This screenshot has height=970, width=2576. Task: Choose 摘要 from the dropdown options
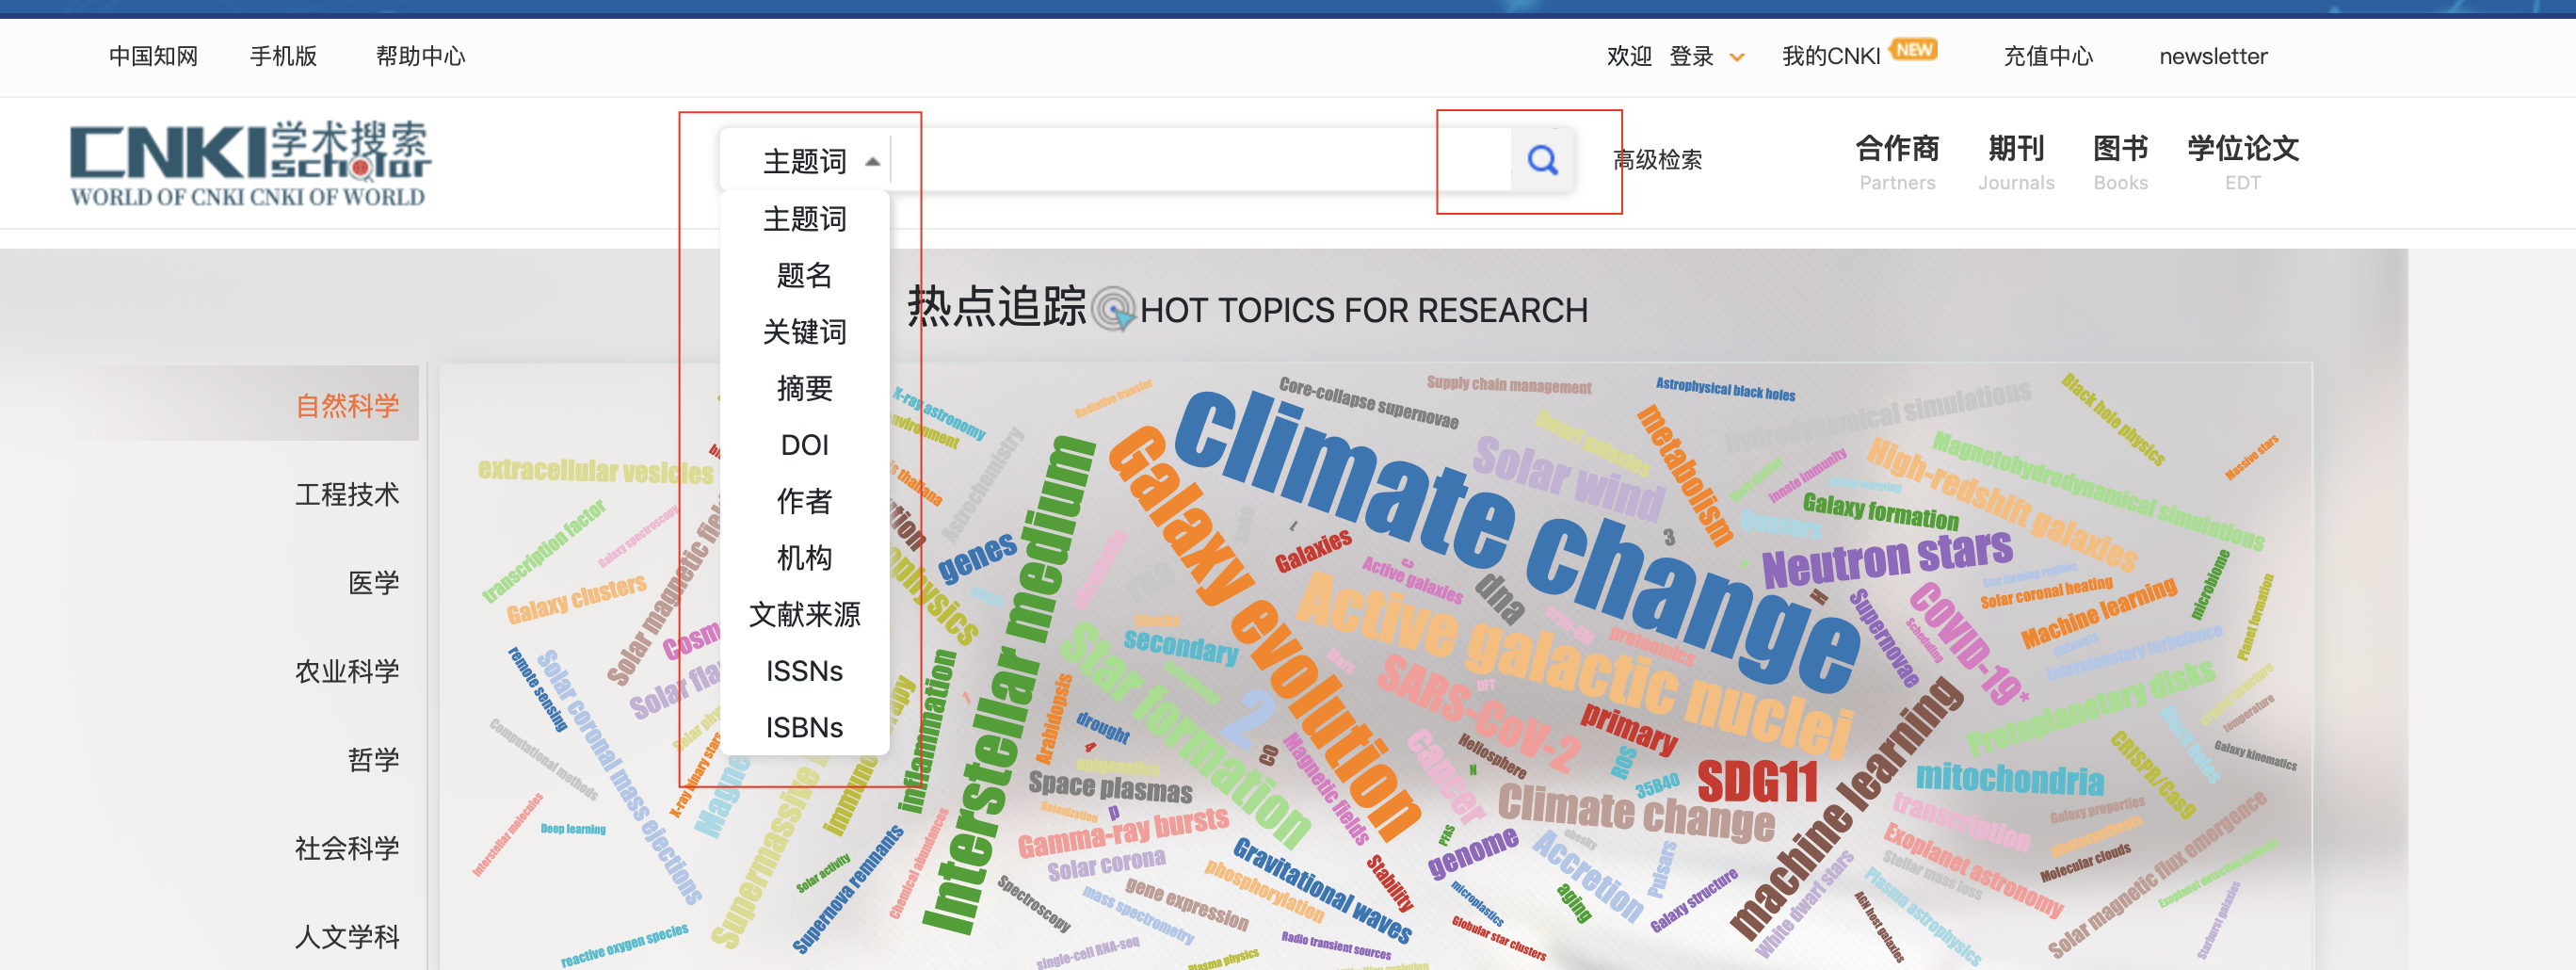point(804,388)
